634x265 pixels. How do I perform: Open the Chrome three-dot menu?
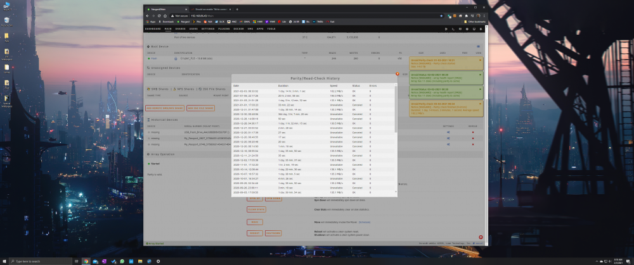click(x=484, y=16)
